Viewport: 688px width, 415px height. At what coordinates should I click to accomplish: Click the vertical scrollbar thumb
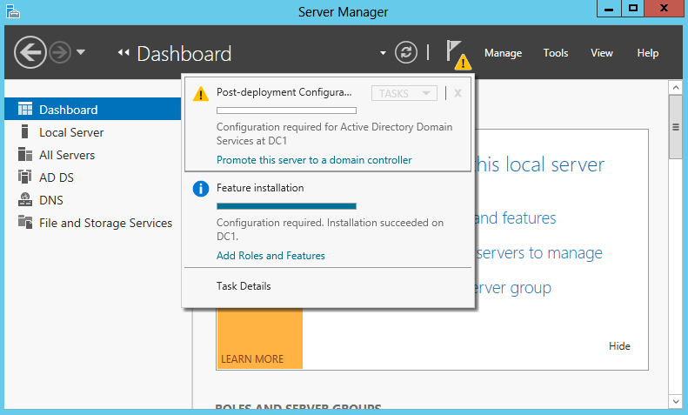pyautogui.click(x=675, y=127)
